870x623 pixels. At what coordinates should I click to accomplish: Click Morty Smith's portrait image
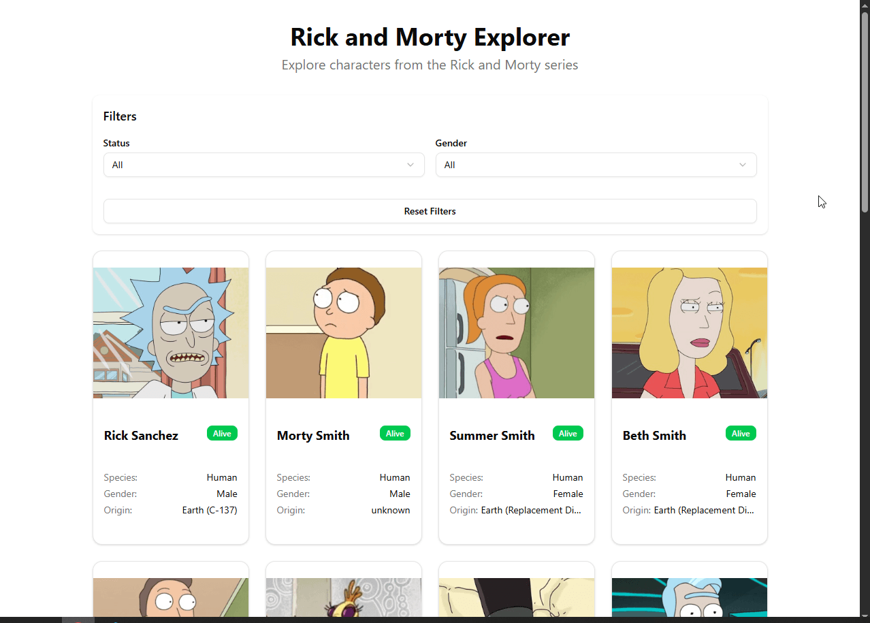[x=344, y=333]
